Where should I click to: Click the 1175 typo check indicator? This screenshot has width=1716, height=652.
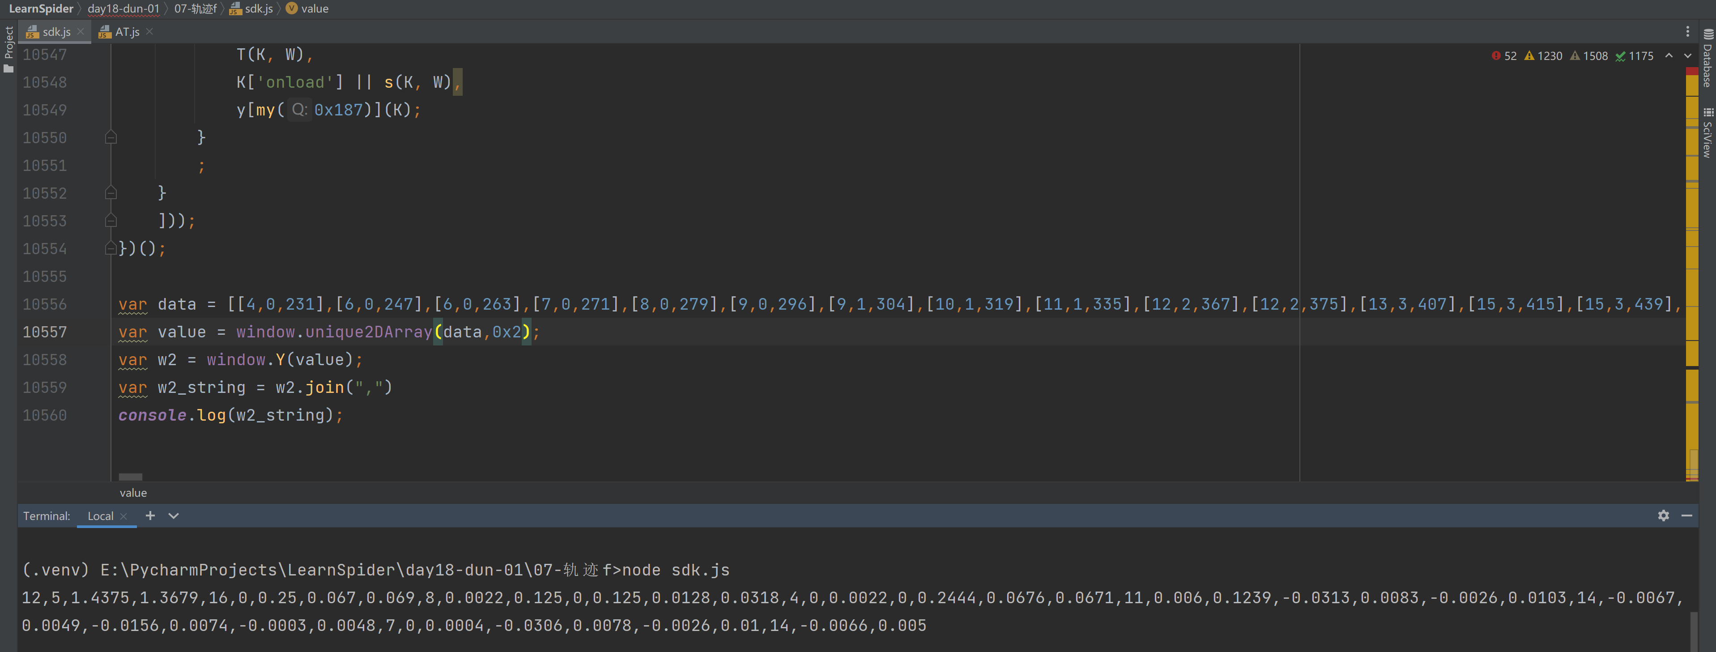click(x=1634, y=56)
